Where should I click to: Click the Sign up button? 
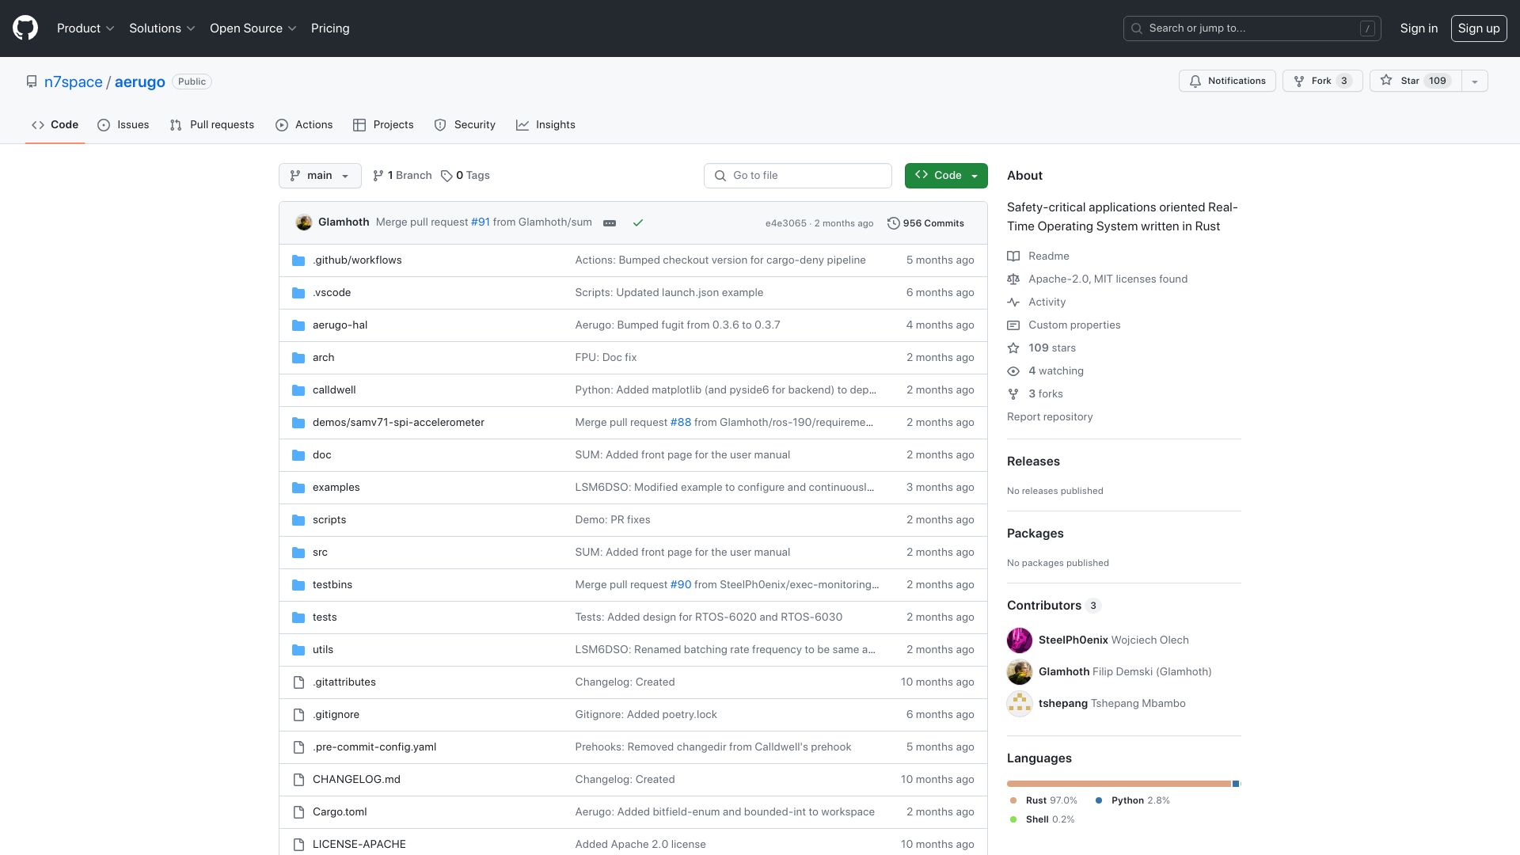(1479, 28)
